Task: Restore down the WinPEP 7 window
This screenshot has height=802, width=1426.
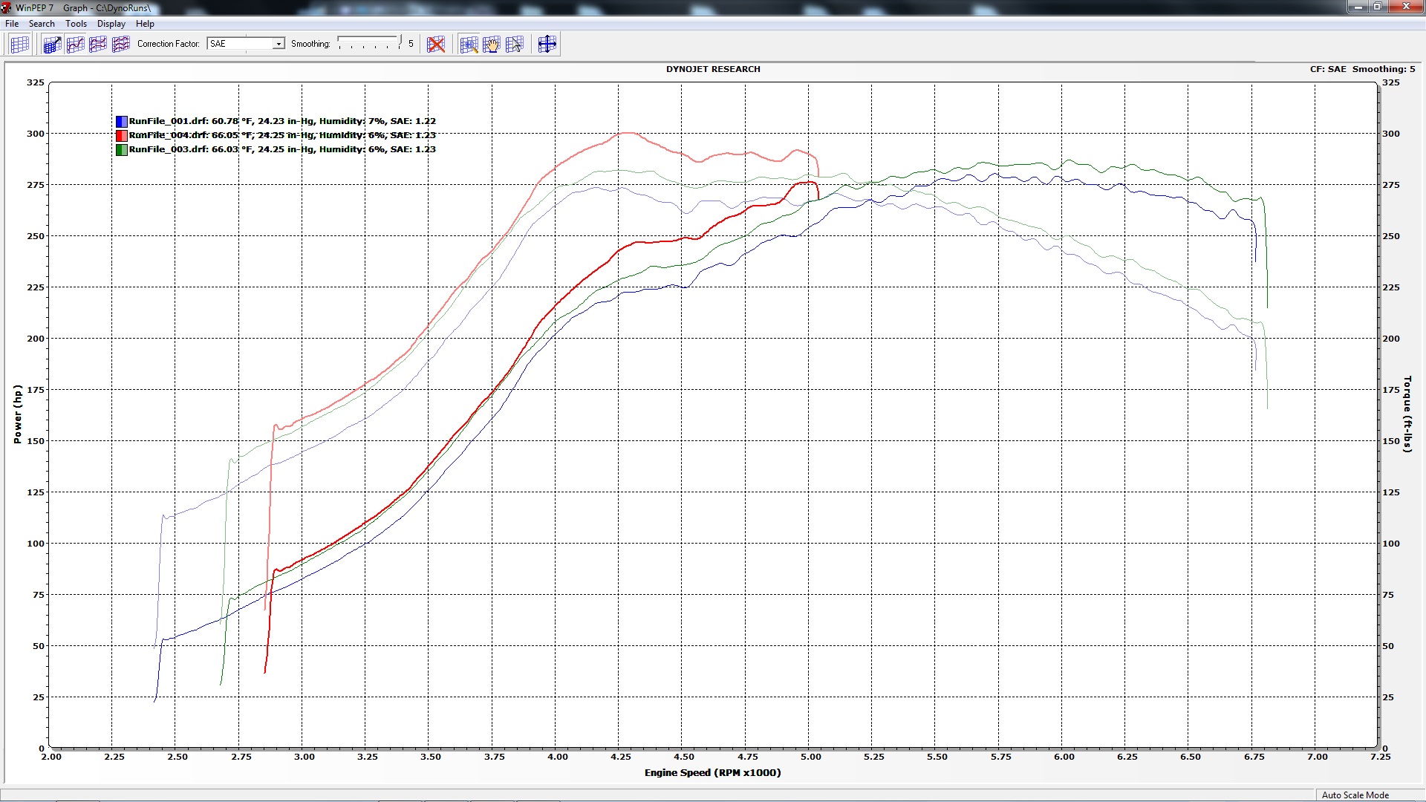Action: point(1378,7)
